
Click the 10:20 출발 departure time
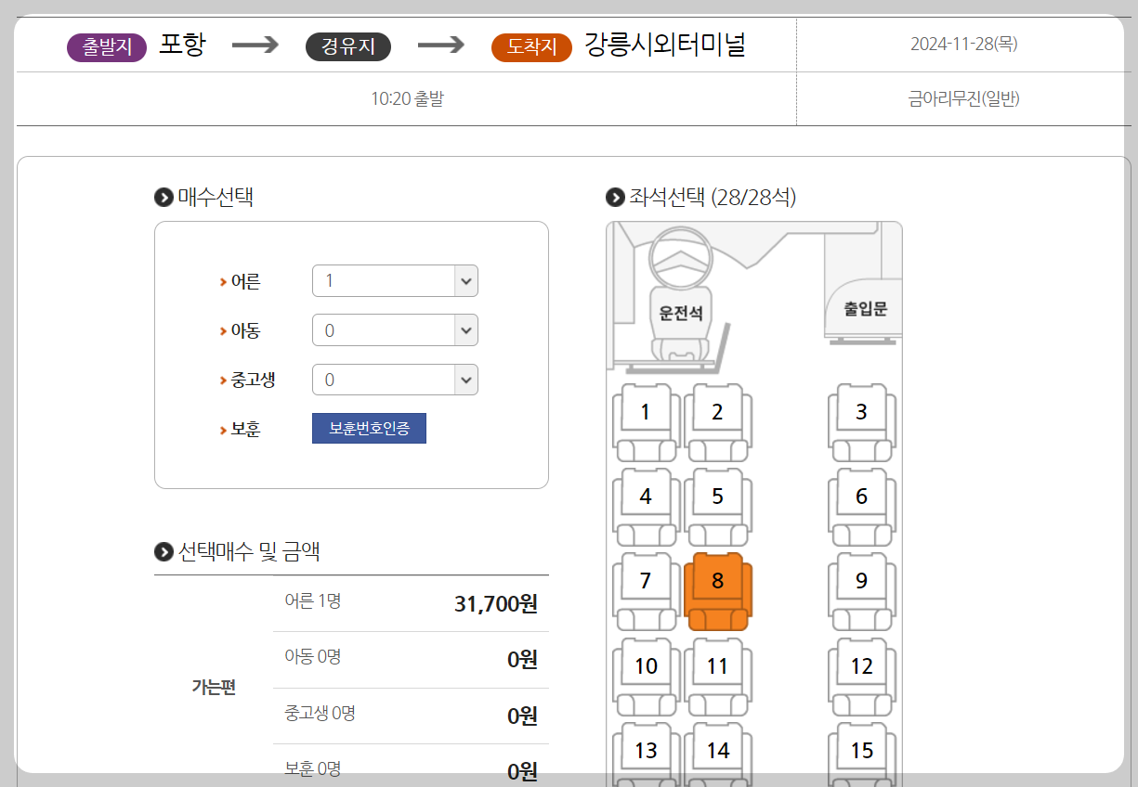click(406, 98)
